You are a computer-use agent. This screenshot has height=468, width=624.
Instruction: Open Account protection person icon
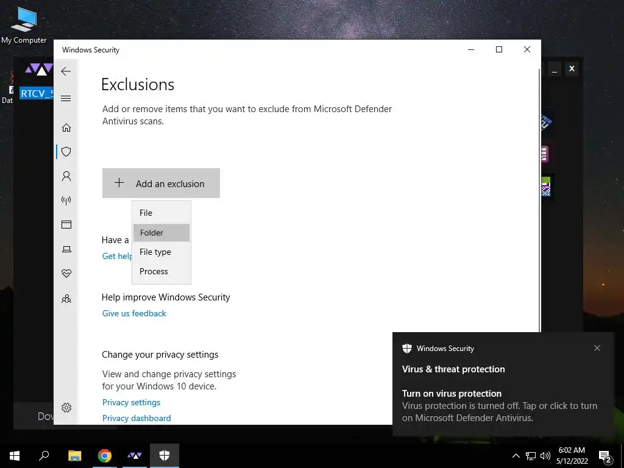[x=66, y=176]
